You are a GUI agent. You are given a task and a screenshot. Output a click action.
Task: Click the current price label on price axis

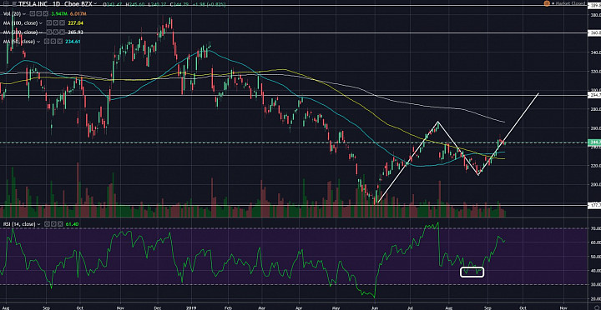click(594, 142)
